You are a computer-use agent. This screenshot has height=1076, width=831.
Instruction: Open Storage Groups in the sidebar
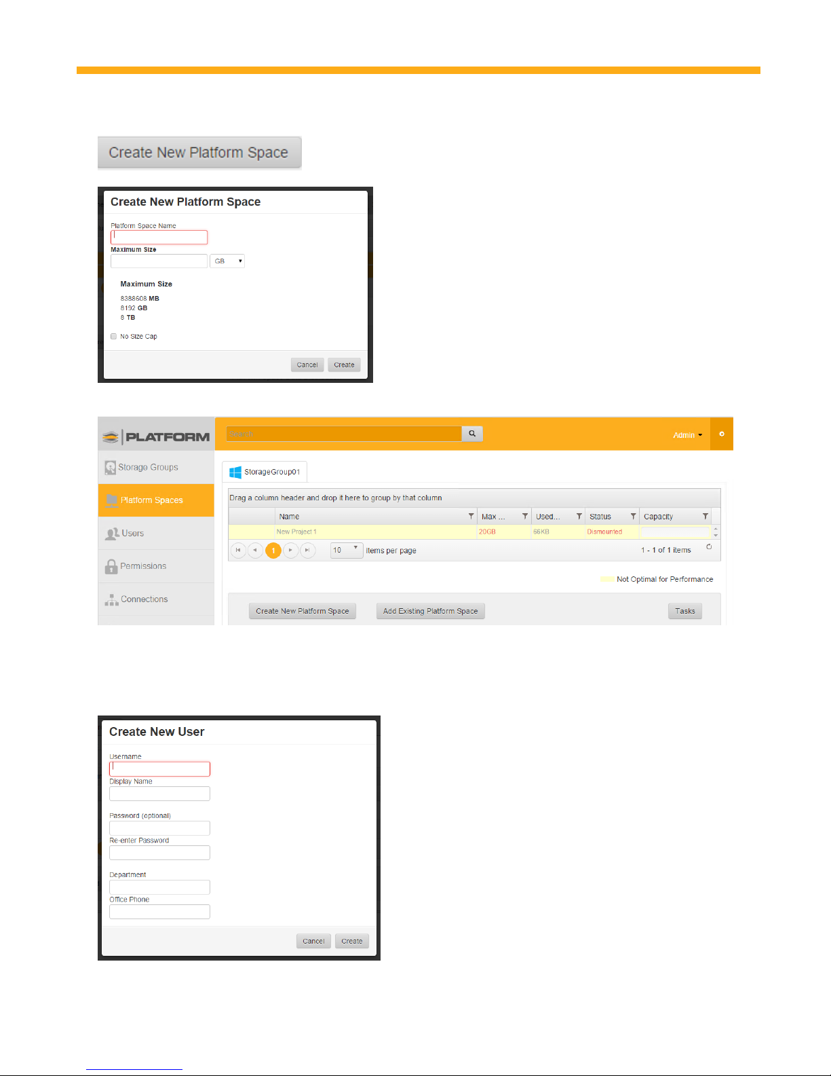[148, 467]
